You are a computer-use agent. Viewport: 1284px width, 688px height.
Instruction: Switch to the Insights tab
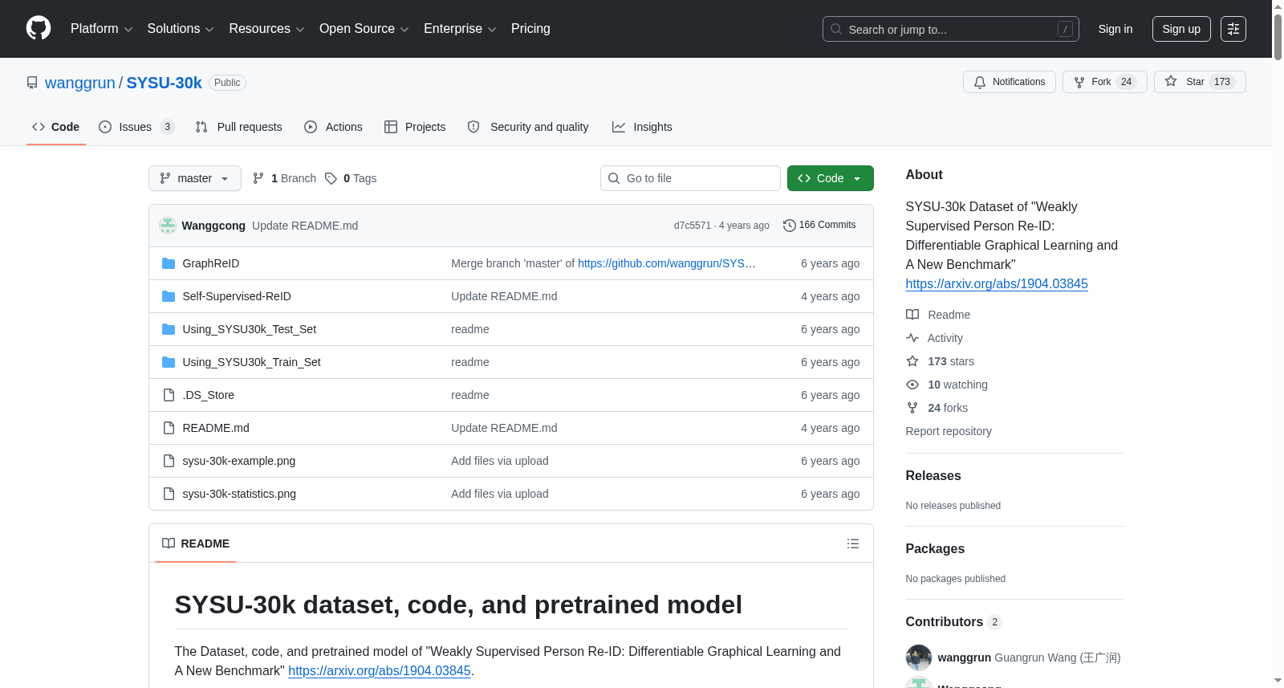[642, 127]
